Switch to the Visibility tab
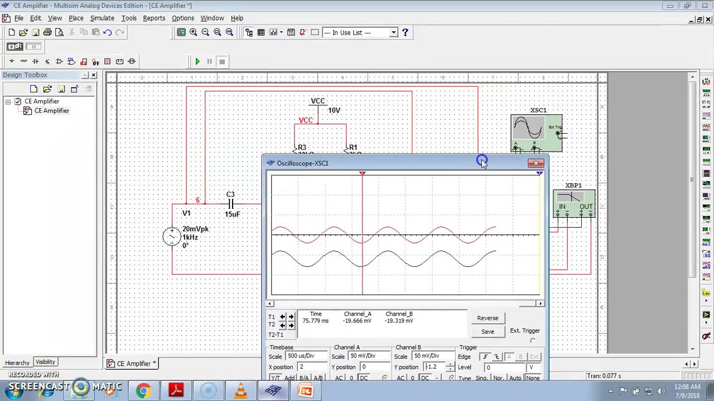Viewport: 714px width, 401px height. click(x=45, y=362)
